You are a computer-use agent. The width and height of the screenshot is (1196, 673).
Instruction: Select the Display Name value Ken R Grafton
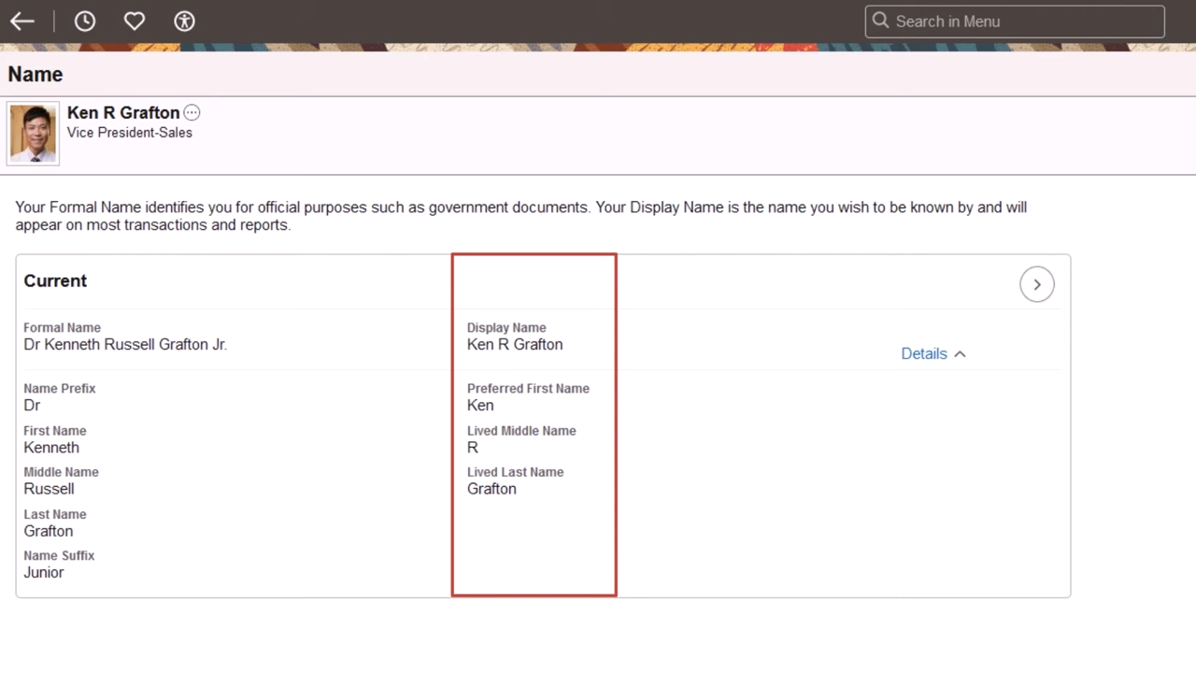(x=515, y=344)
